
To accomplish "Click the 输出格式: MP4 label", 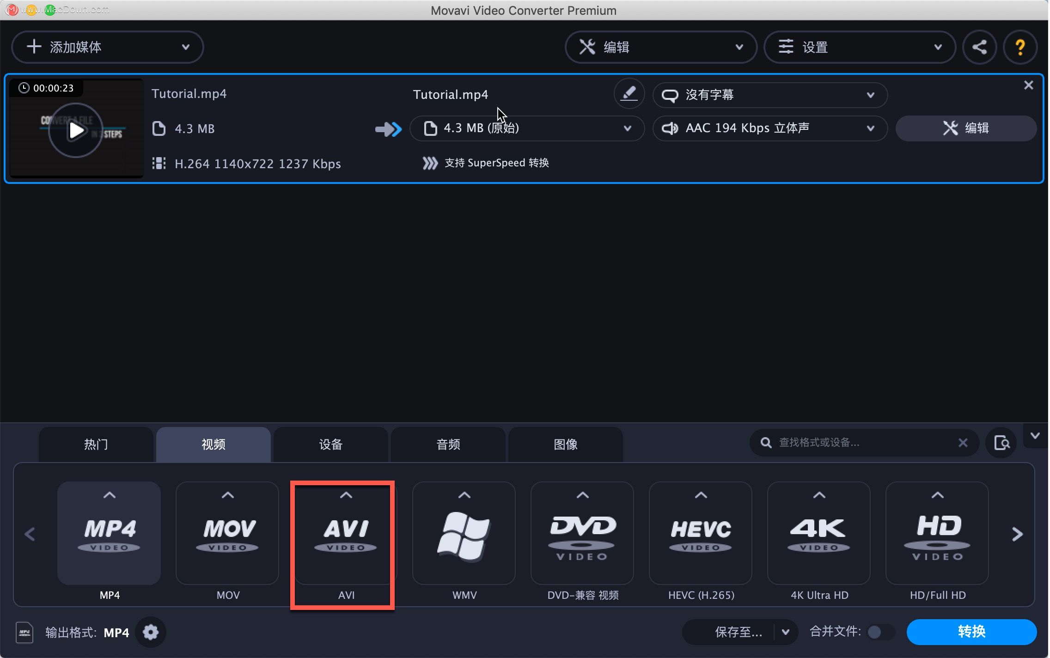I will pyautogui.click(x=87, y=632).
